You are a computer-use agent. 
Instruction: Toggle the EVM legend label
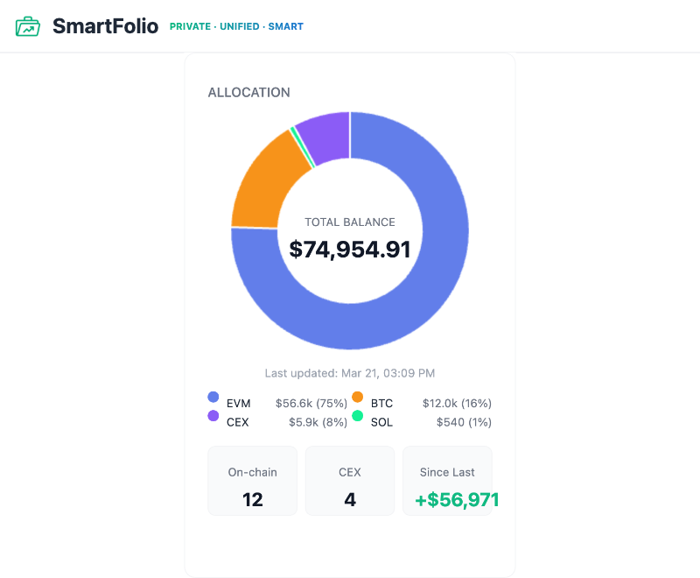click(239, 404)
